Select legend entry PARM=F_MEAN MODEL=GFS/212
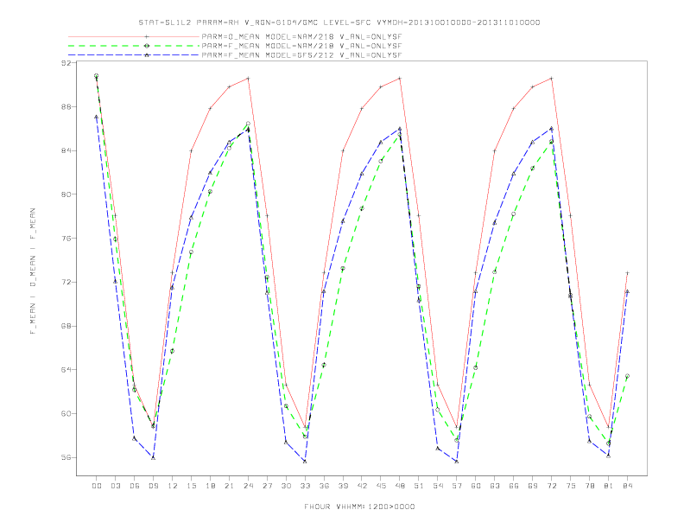 [302, 55]
